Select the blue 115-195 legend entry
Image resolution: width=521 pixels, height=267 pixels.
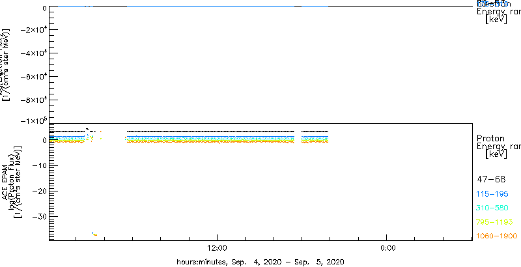pyautogui.click(x=492, y=194)
